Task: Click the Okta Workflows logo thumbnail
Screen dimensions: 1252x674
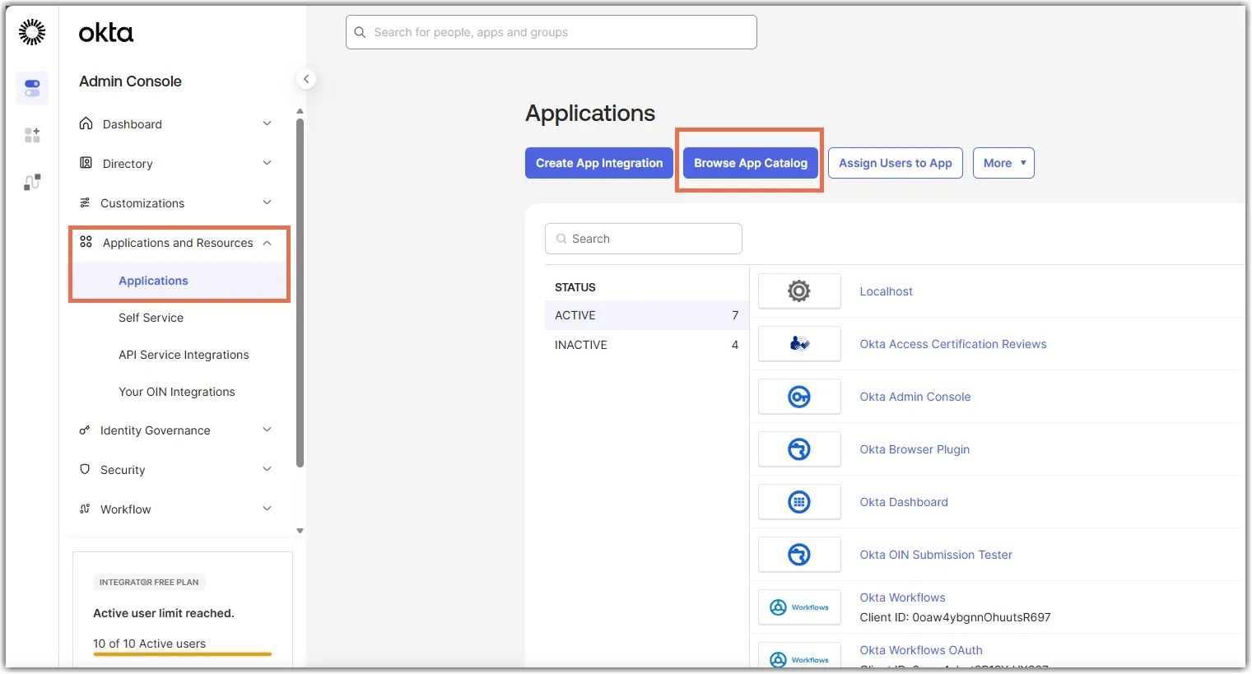Action: tap(799, 607)
